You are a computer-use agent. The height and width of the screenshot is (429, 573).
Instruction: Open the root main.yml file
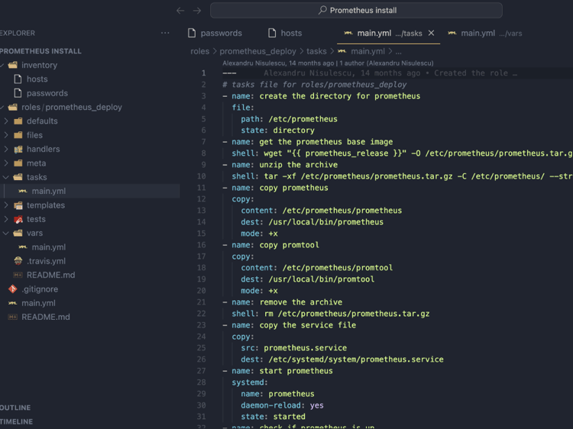click(38, 303)
